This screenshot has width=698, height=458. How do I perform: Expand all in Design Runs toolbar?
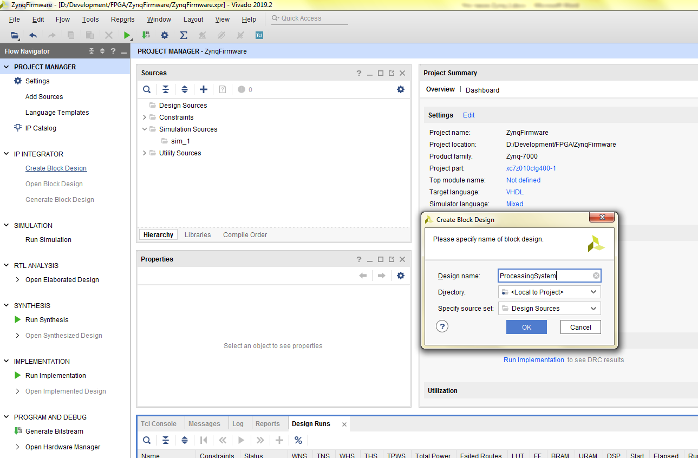tap(185, 440)
